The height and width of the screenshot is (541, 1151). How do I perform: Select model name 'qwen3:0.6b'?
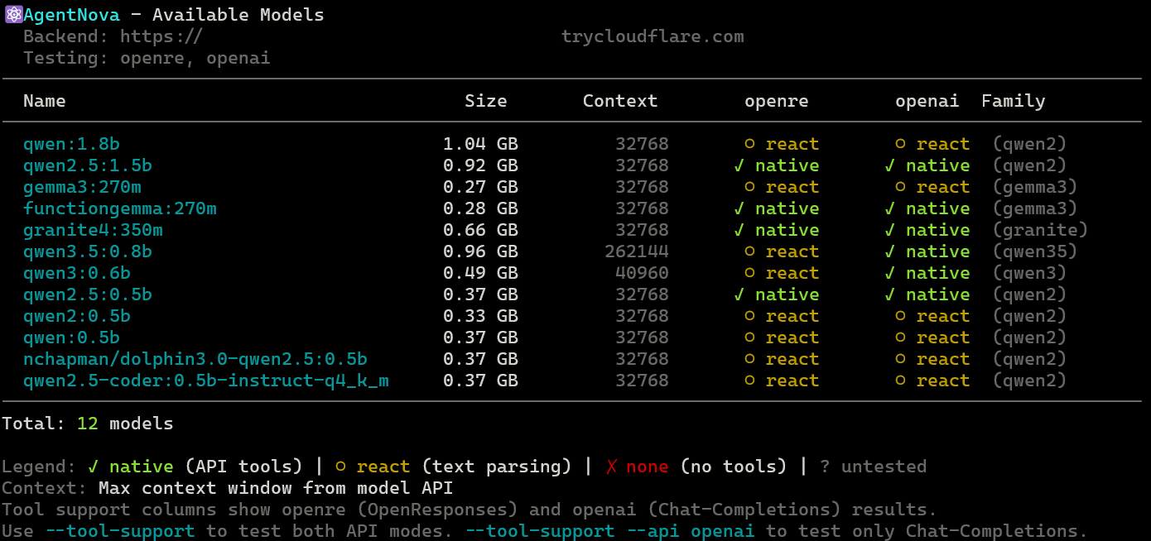(77, 273)
